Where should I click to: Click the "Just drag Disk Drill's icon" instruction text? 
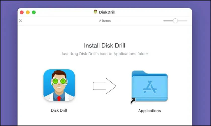tap(104, 54)
